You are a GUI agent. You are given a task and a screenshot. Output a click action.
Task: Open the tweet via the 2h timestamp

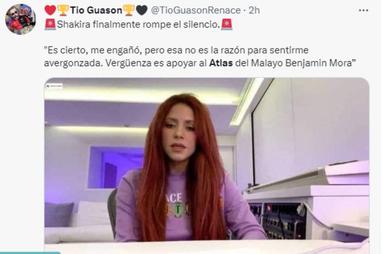click(x=254, y=11)
